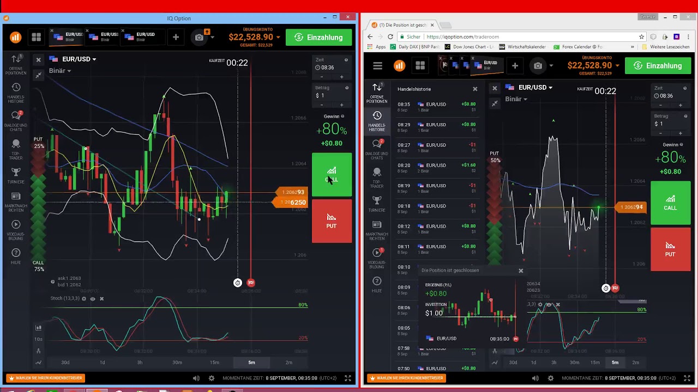Open Weitere Lesezeichen bookmarks folder
Viewport: 698px width, 392px height.
(x=665, y=47)
